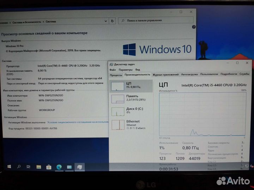254x190 pixels.
Task: Click the volume icon in system tray
Action: click(252, 166)
